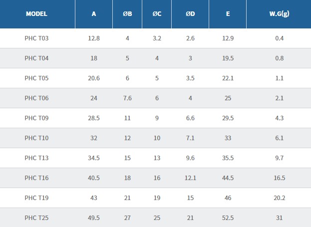311x227 pixels.
Task: Click the 16.5 weight value for PHC T16
Action: [279, 178]
